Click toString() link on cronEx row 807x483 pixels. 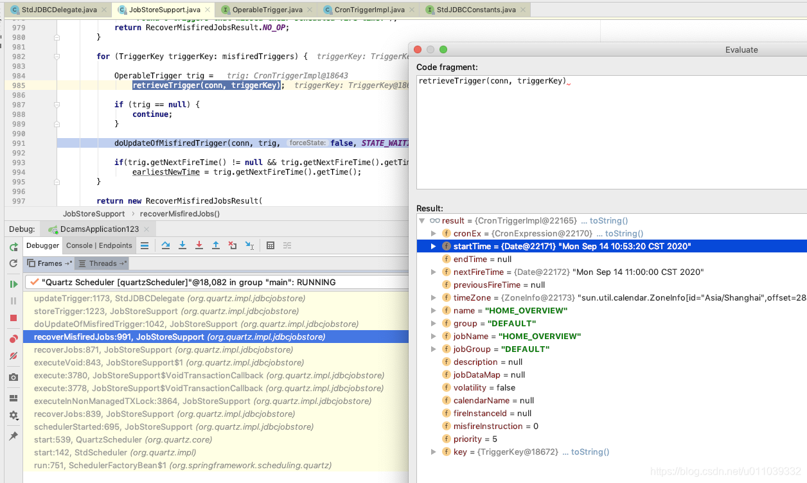[x=624, y=233]
